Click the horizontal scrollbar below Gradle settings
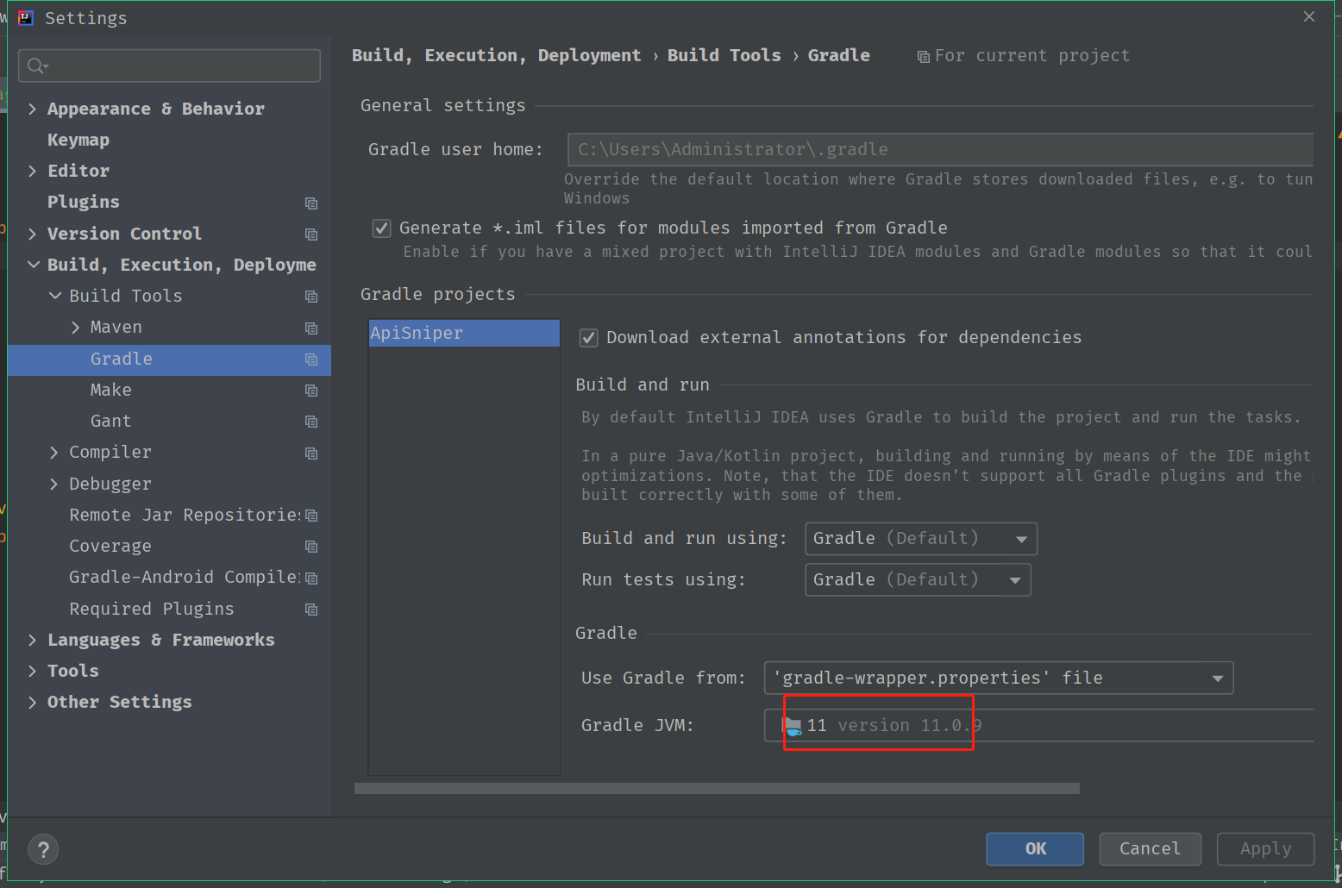Viewport: 1342px width, 888px height. (x=717, y=788)
